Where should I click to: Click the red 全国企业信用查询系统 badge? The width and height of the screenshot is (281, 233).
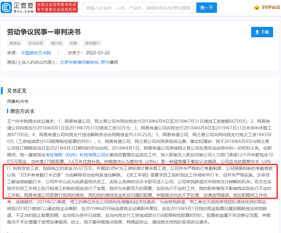coord(57,7)
